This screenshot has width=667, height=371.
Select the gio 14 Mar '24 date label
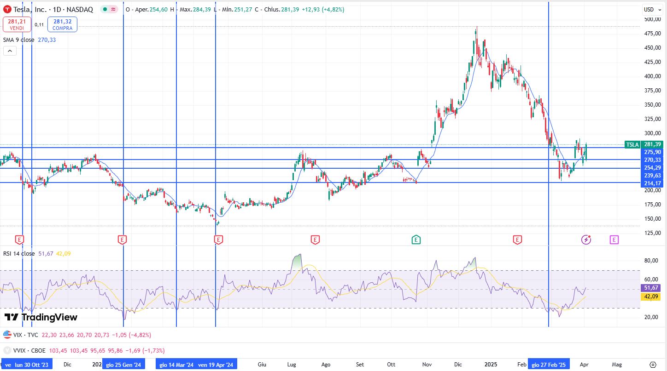tap(176, 365)
